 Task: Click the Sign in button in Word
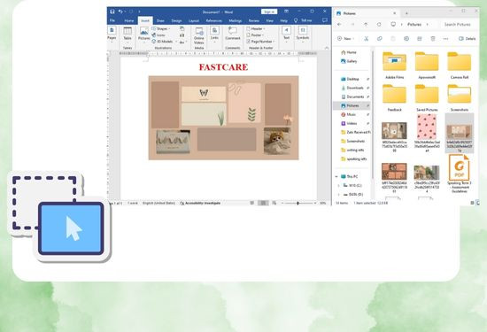click(269, 12)
